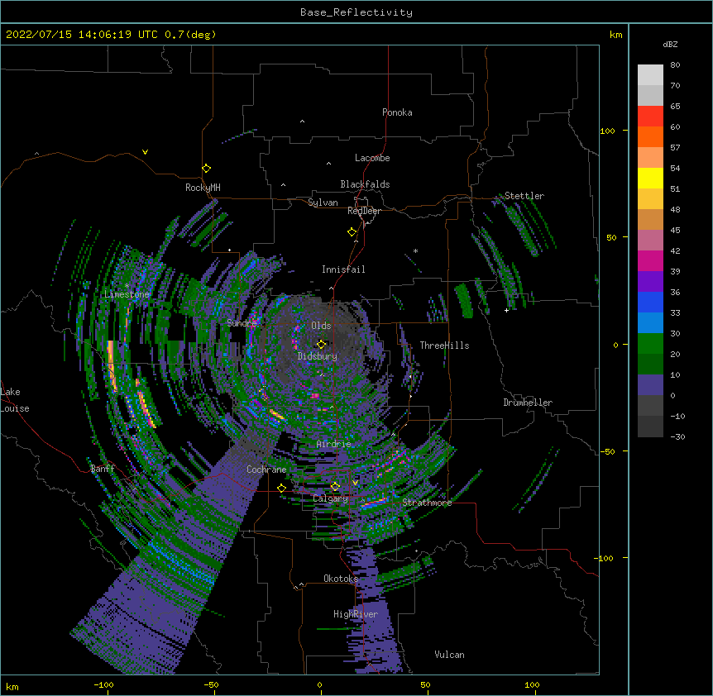Click the Drumheller city label
713x696 pixels.
pos(528,403)
